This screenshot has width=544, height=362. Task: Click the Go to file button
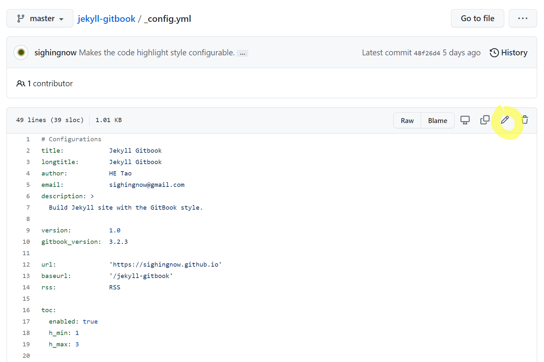pyautogui.click(x=477, y=19)
